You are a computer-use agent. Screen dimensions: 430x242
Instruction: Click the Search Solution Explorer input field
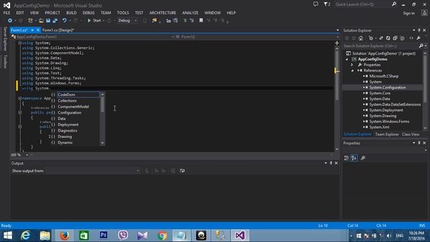pyautogui.click(x=381, y=46)
